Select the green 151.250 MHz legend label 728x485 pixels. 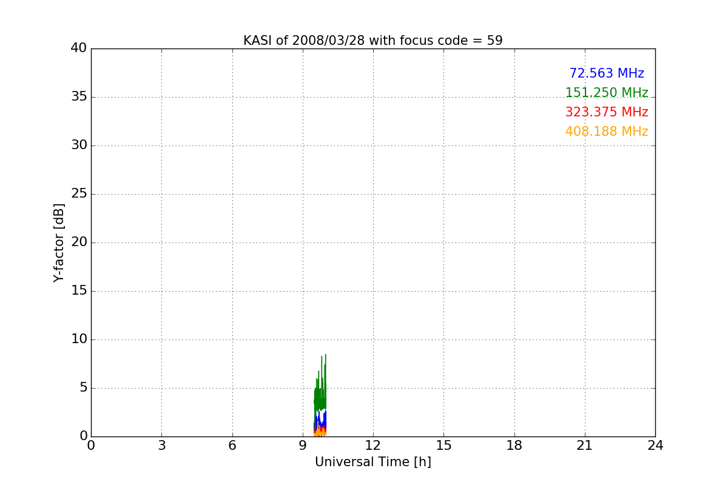click(607, 93)
